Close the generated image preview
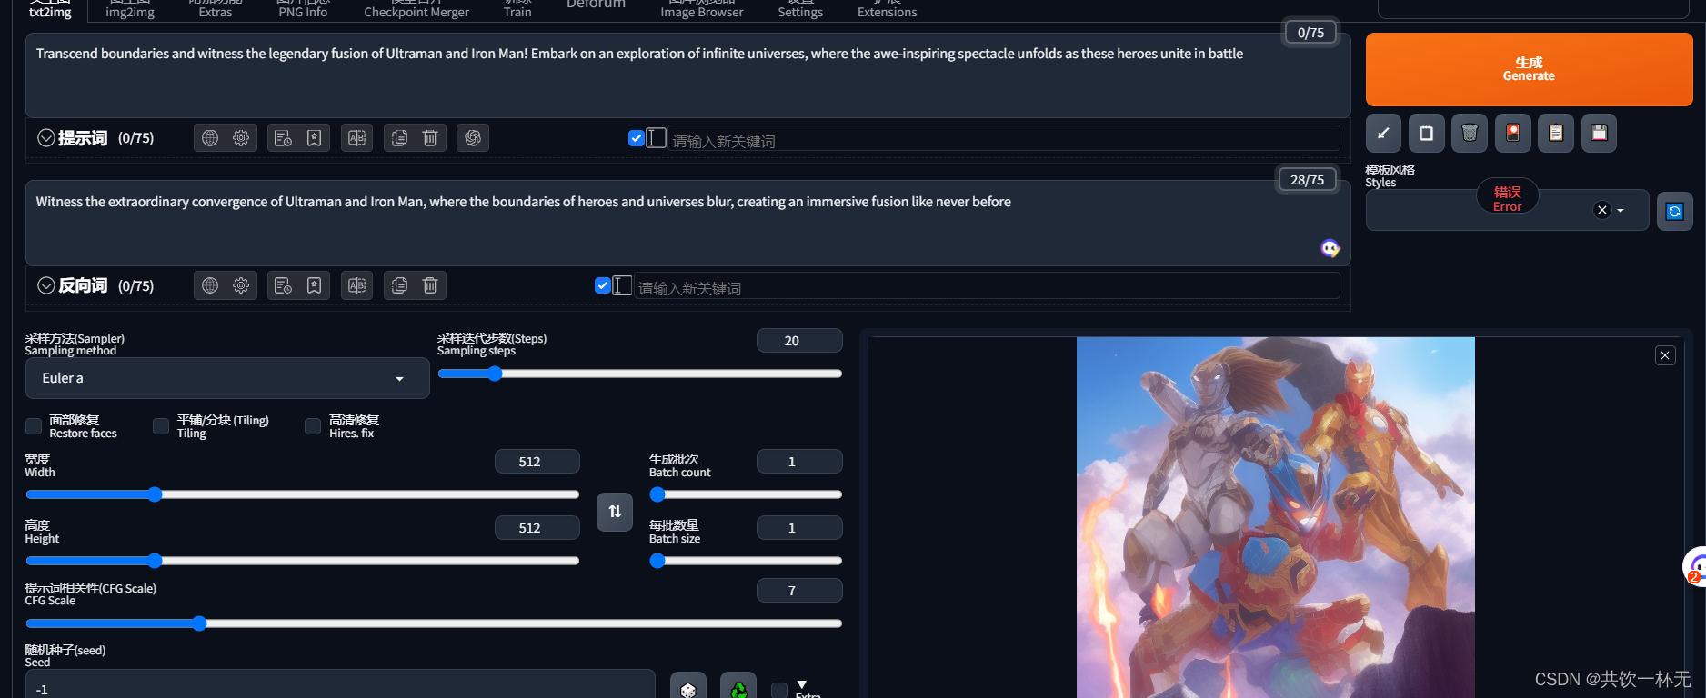 pyautogui.click(x=1665, y=355)
